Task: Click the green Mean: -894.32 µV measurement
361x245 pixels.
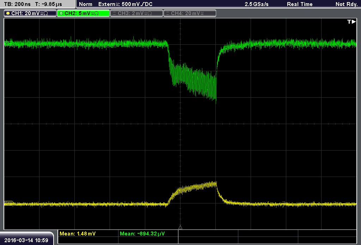Action: click(142, 234)
